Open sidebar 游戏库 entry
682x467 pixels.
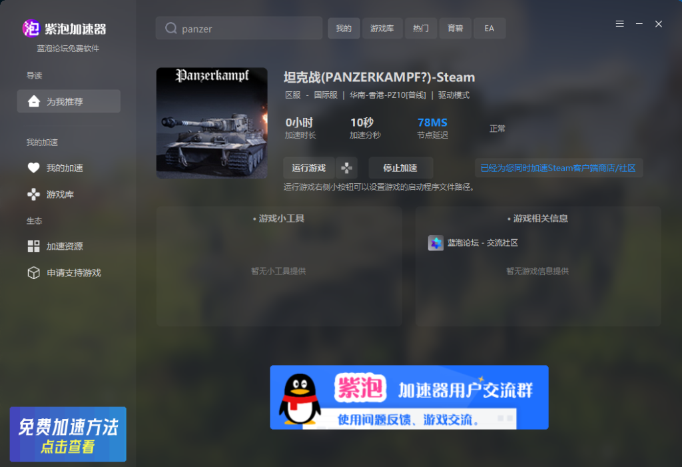point(60,195)
